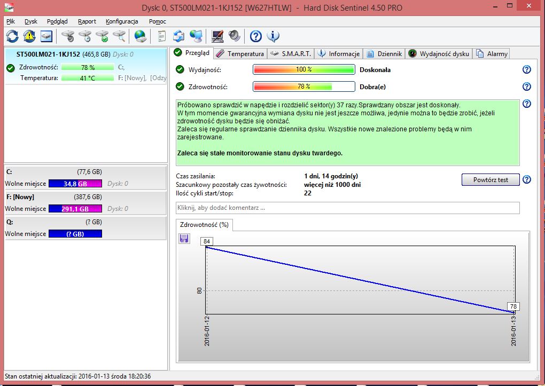Open the report document icon
Image resolution: width=545 pixels, height=386 pixels.
point(161,36)
